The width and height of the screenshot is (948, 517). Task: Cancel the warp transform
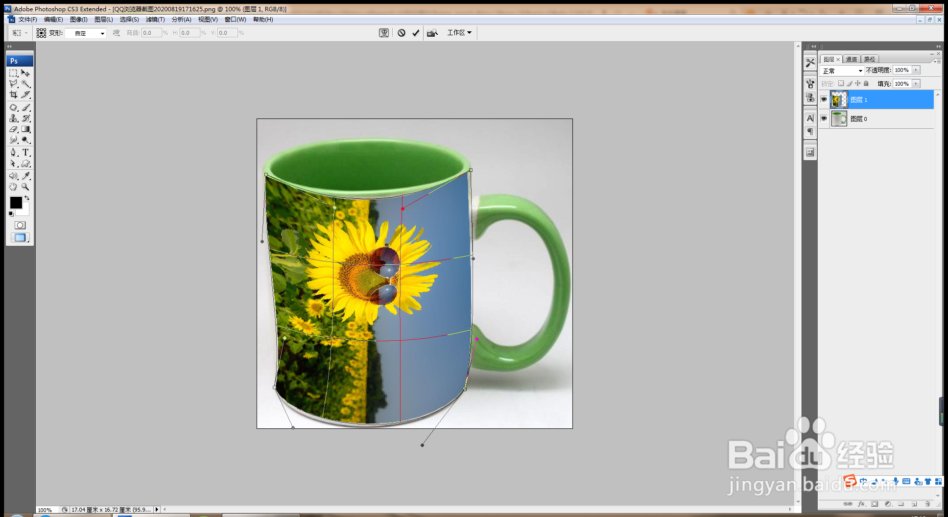coord(402,33)
